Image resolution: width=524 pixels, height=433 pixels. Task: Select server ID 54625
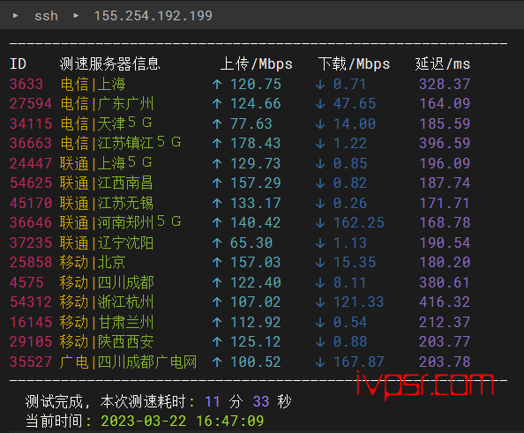(x=31, y=183)
